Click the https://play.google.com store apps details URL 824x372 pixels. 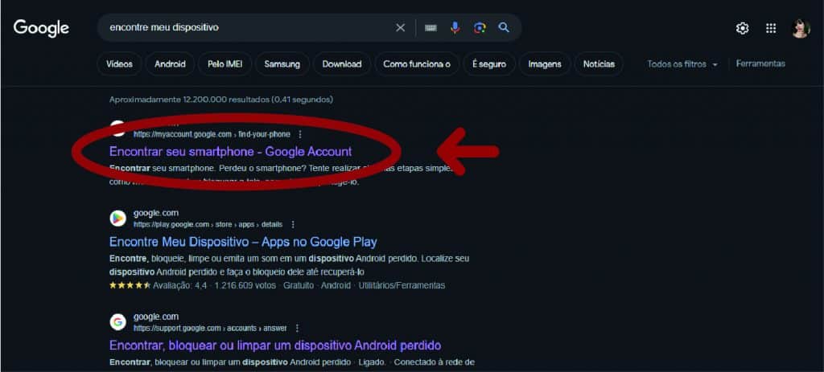(x=208, y=224)
